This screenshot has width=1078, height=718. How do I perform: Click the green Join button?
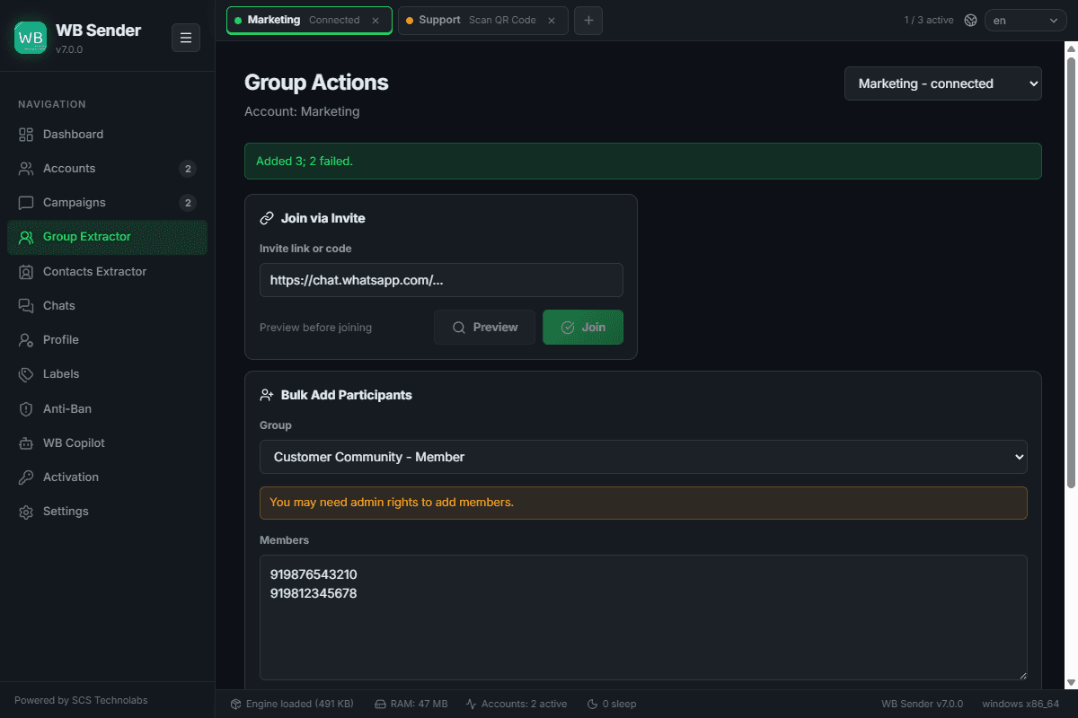coord(583,328)
